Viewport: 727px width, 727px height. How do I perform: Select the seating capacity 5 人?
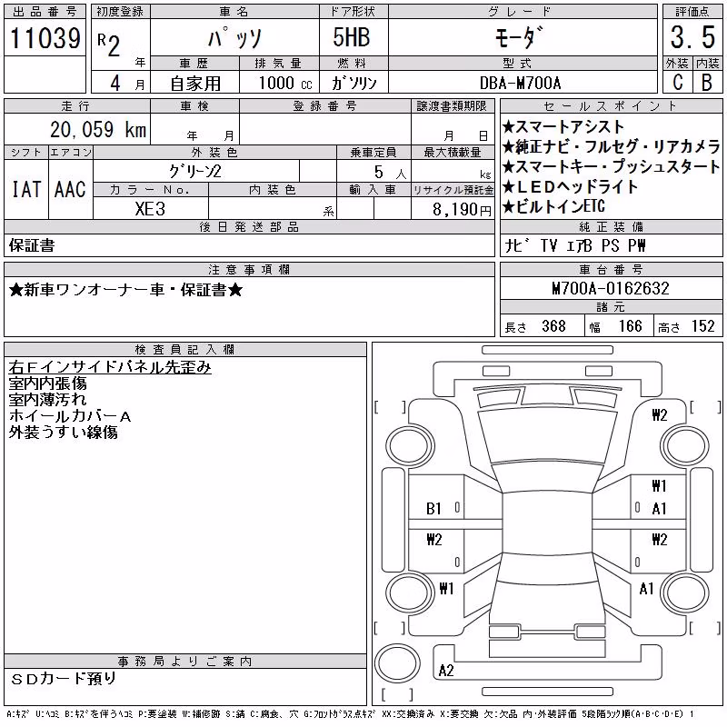[x=390, y=173]
